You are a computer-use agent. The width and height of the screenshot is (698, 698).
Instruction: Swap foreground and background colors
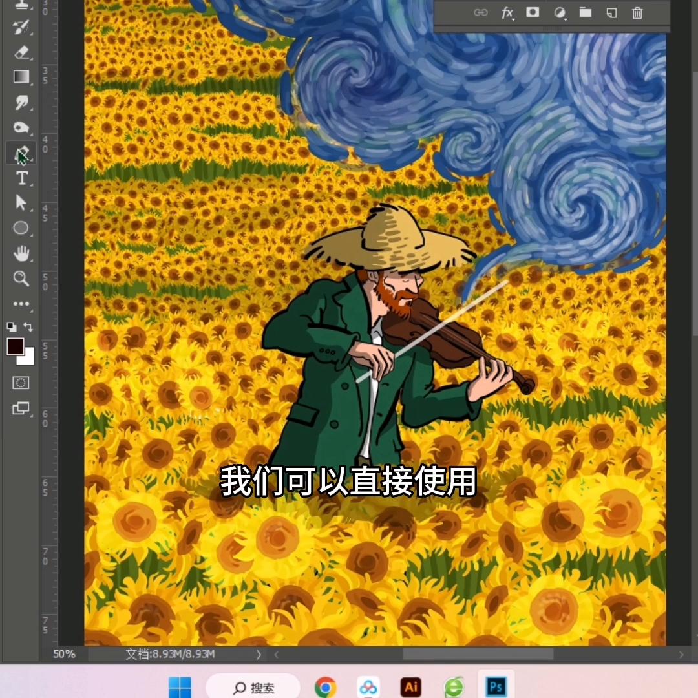pos(28,327)
